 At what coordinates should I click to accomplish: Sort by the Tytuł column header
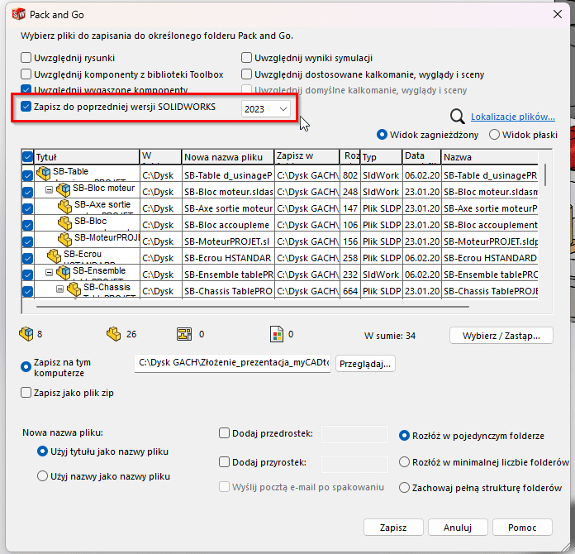(x=87, y=157)
